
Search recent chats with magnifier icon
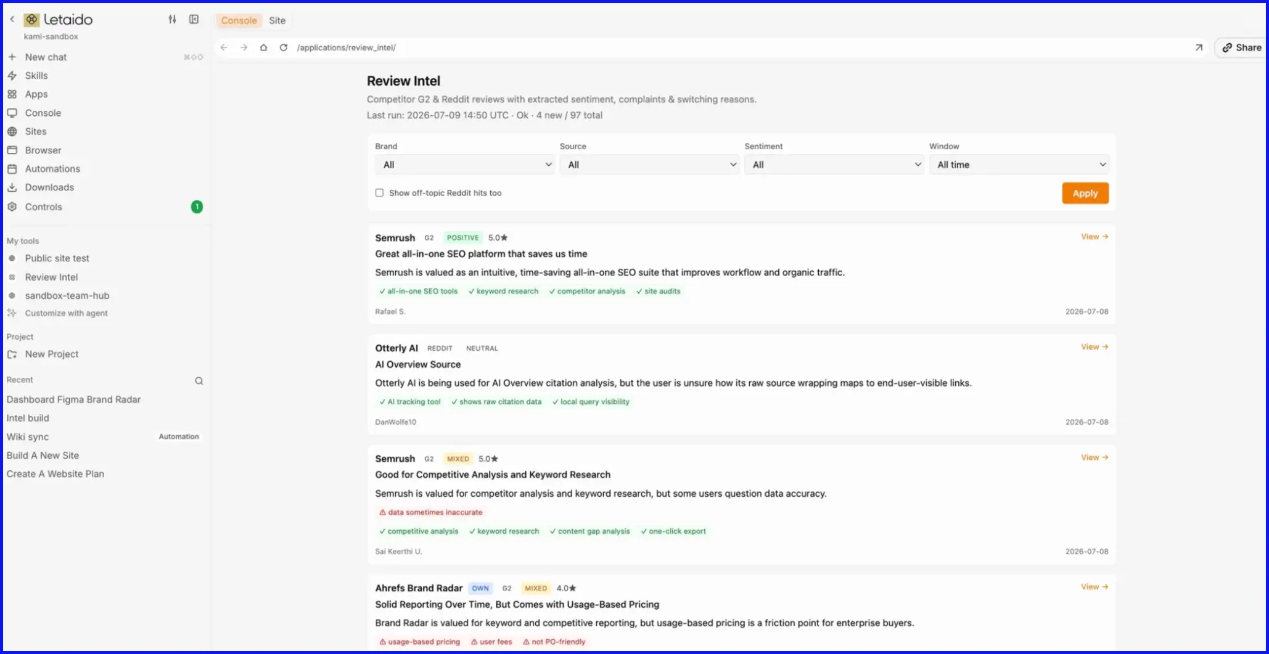point(199,381)
